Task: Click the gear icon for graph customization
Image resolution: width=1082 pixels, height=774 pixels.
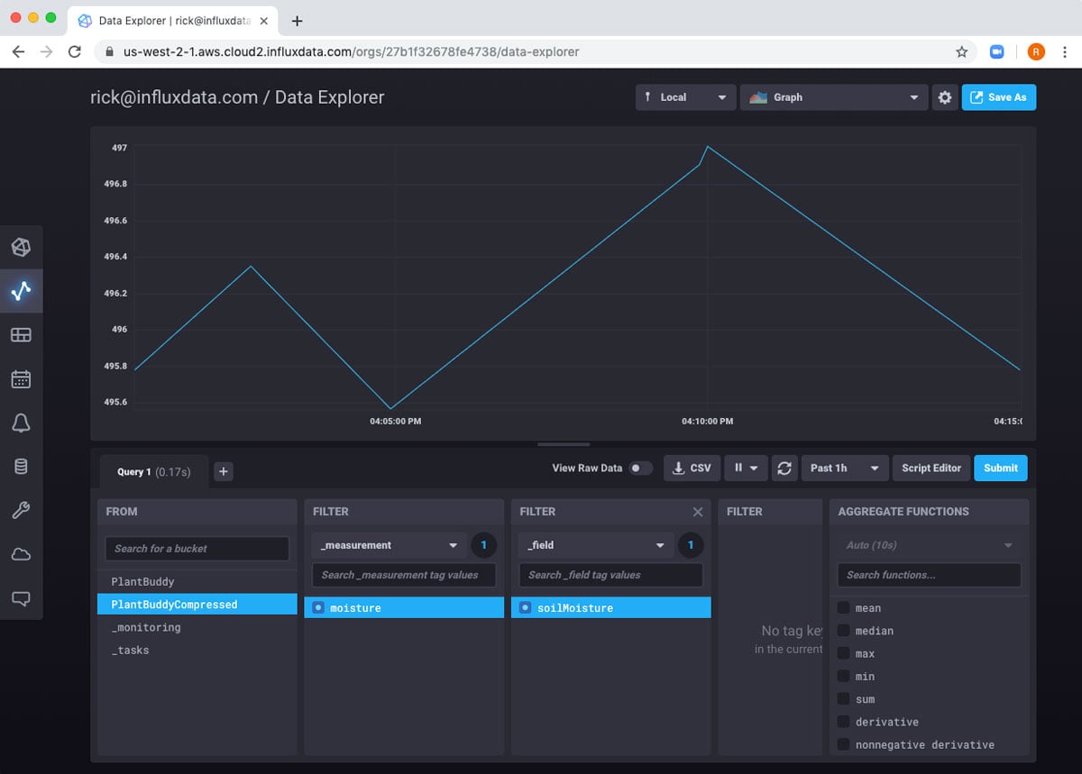Action: pos(944,97)
